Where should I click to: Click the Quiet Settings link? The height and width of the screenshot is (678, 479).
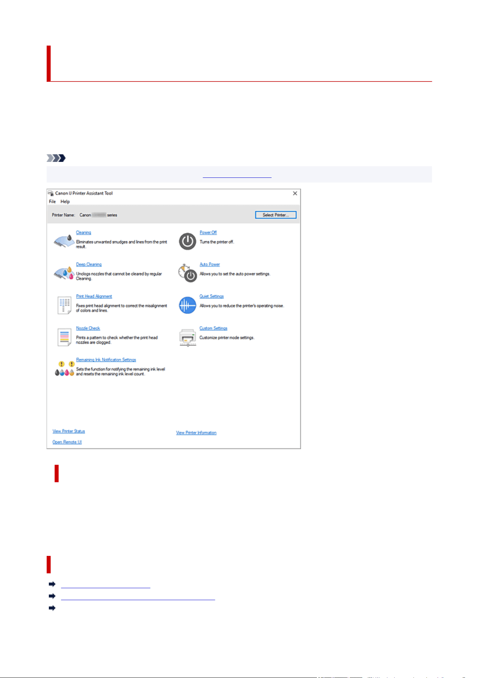(212, 296)
